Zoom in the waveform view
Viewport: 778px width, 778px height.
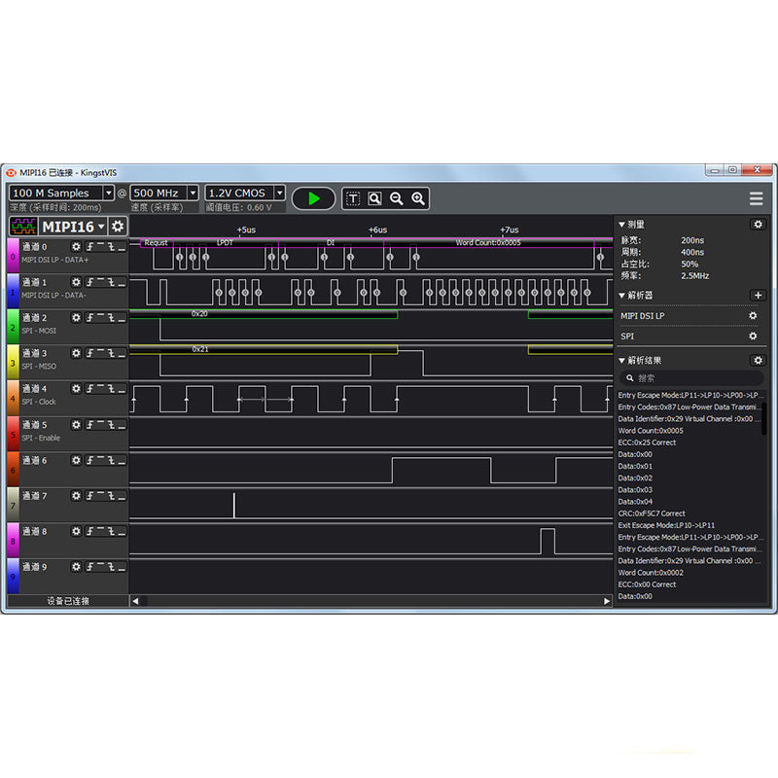(418, 198)
